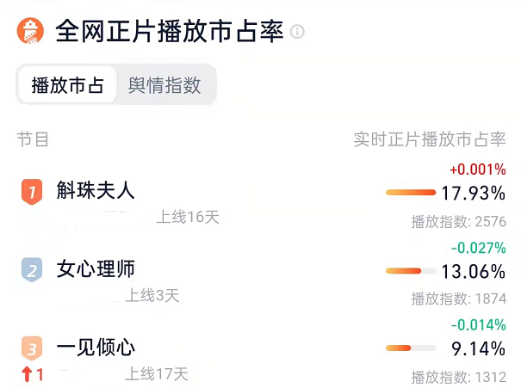
Task: Click the 9.14% market share bar
Action: [x=411, y=348]
